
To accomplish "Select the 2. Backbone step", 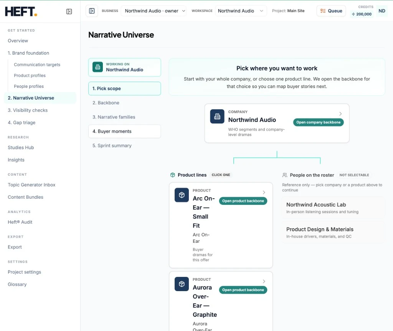I will pos(125,103).
